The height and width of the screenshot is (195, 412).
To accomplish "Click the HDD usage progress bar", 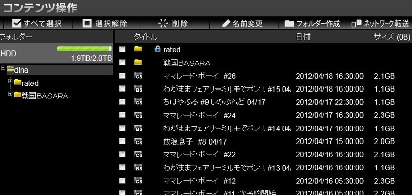I will (x=84, y=49).
